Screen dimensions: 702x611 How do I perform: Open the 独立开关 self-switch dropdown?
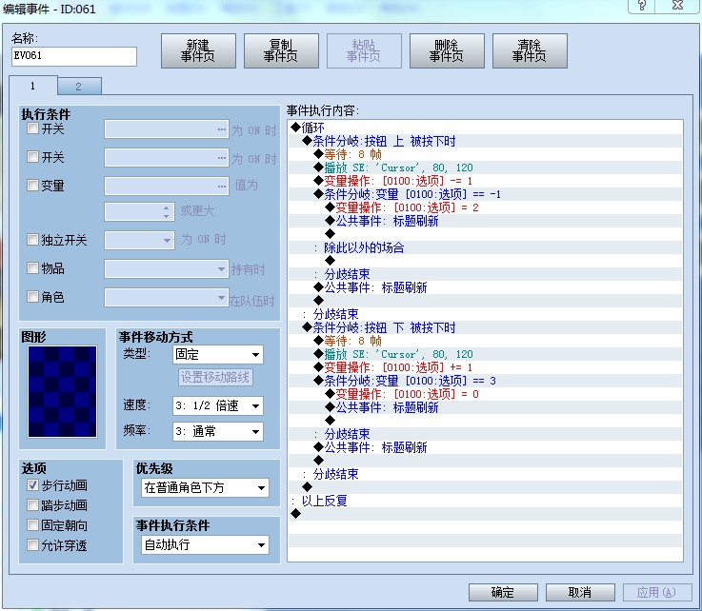coord(139,240)
